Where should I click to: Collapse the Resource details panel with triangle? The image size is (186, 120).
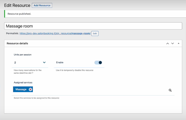(x=178, y=43)
